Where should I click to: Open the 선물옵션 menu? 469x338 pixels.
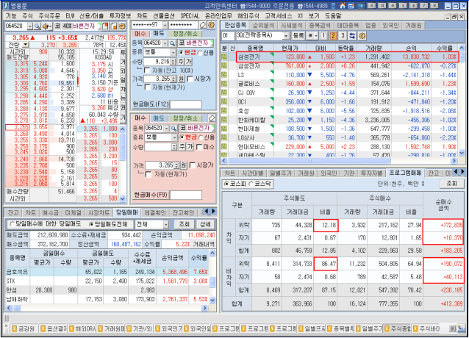coord(164,16)
